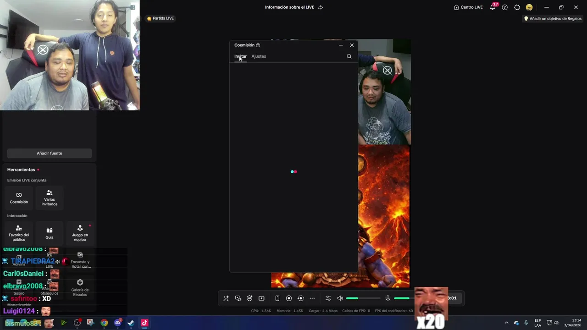Open Favorito del público tool
The image size is (587, 330).
19,233
